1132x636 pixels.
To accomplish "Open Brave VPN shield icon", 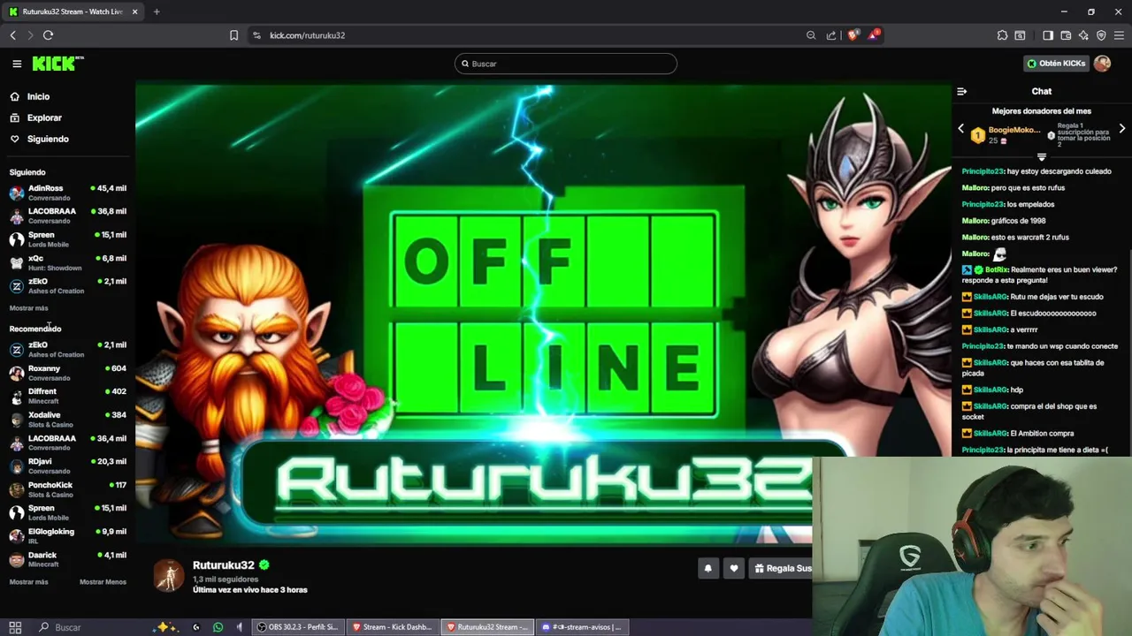I will [1101, 35].
